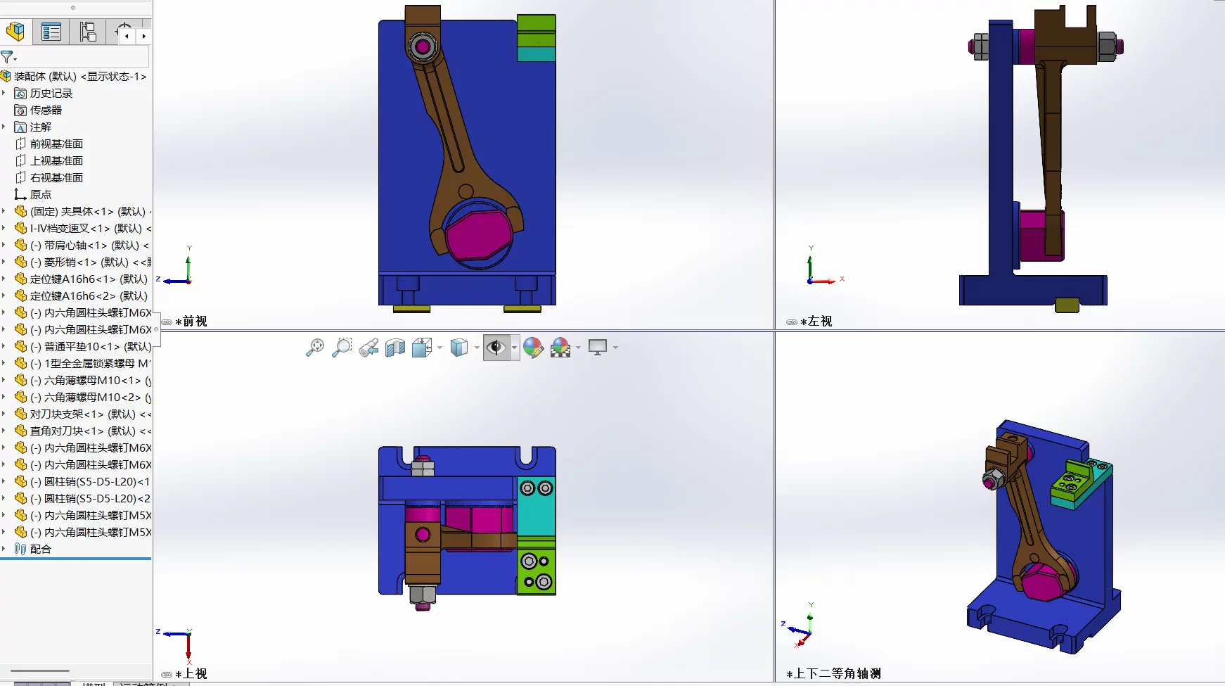Click the Zoom to Area icon
Screen dimensions: 1225x686
[x=342, y=348]
